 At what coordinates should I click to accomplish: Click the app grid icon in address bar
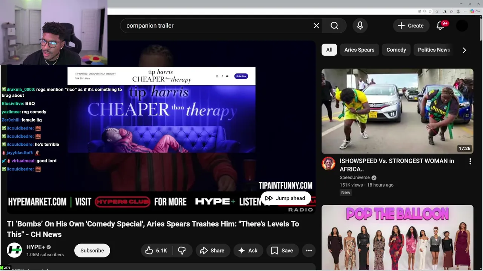(420, 11)
